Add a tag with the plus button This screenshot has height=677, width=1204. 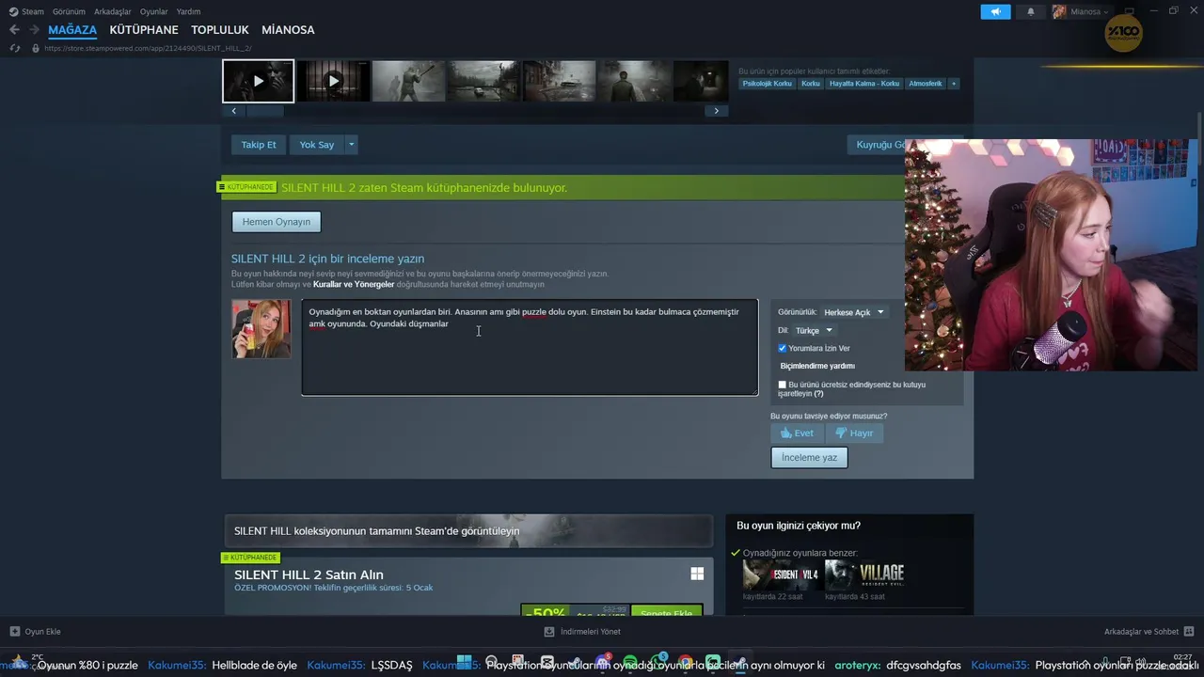(x=953, y=84)
